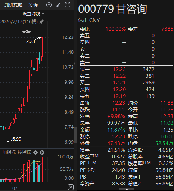The width and height of the screenshot is (174, 191).
Task: Click 股息率TTM value 0.33%
Action: [166, 163]
